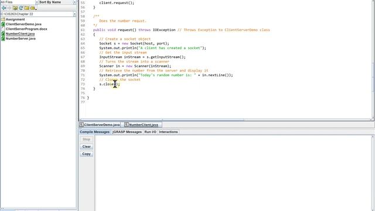375x211 pixels.
Task: Click line number 73 in the gutter
Action: pos(83,84)
